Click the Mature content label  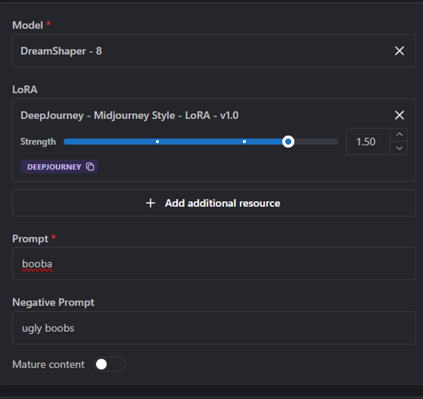coord(49,365)
